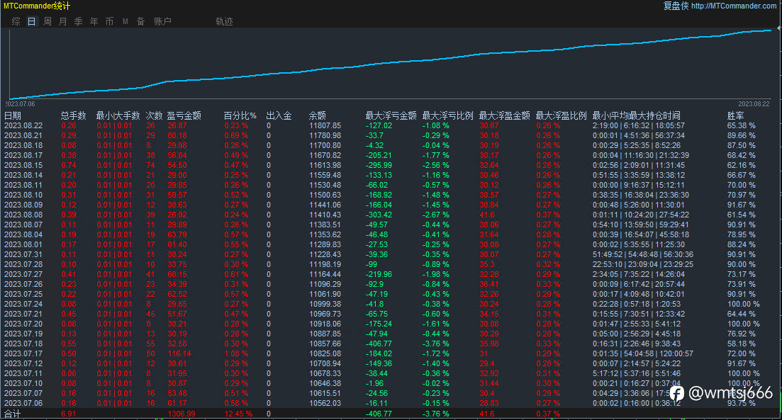782x420 pixels.
Task: Click the 出入金 column header
Action: (279, 115)
